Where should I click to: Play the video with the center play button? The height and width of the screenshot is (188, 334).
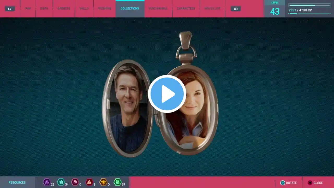pos(167,94)
